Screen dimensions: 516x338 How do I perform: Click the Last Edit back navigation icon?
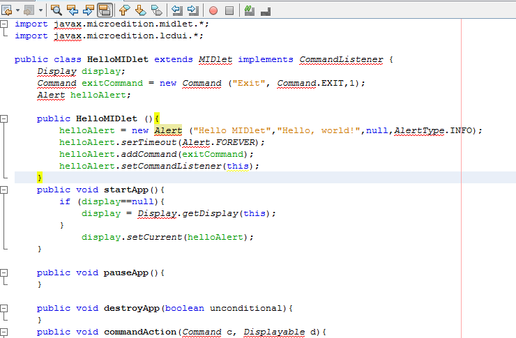(x=7, y=10)
